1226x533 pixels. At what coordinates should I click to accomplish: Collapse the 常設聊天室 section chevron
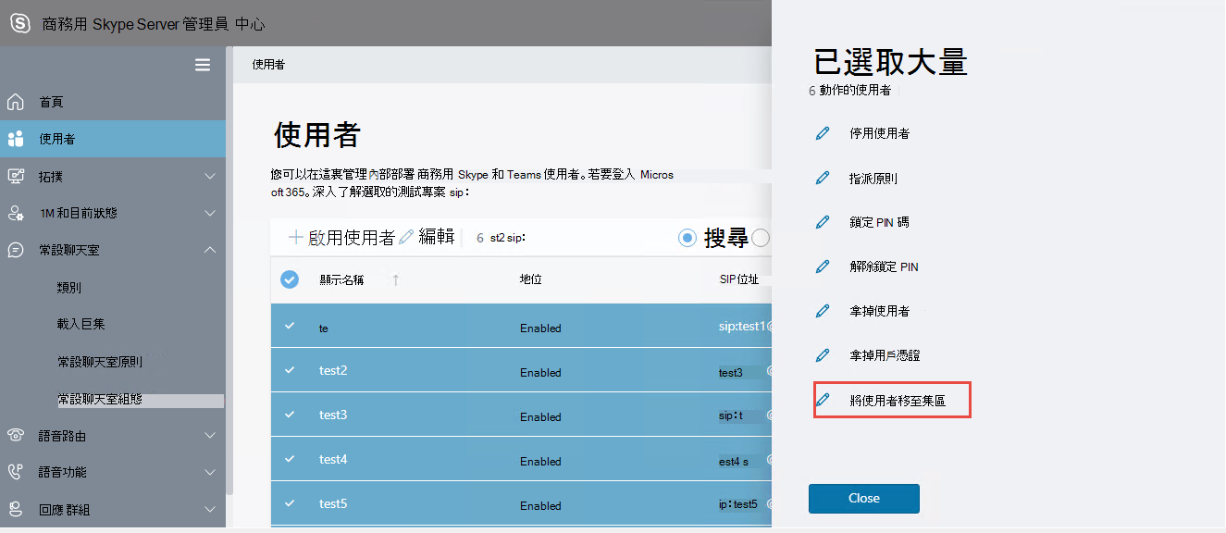[210, 250]
